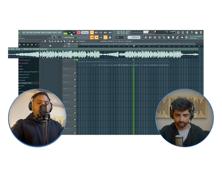Click the microphone recording icon
Image resolution: width=222 pixels, height=177 pixels.
(187, 32)
